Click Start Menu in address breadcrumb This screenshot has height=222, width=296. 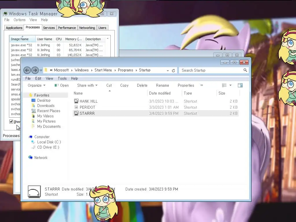(103, 70)
